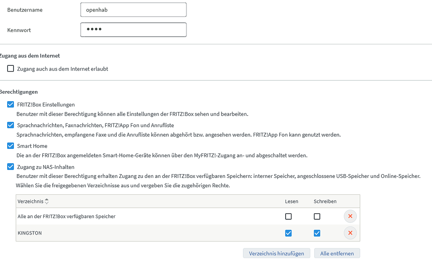The height and width of the screenshot is (261, 432).
Task: Disable Schreiben for KINGSTON
Action: [x=317, y=232]
